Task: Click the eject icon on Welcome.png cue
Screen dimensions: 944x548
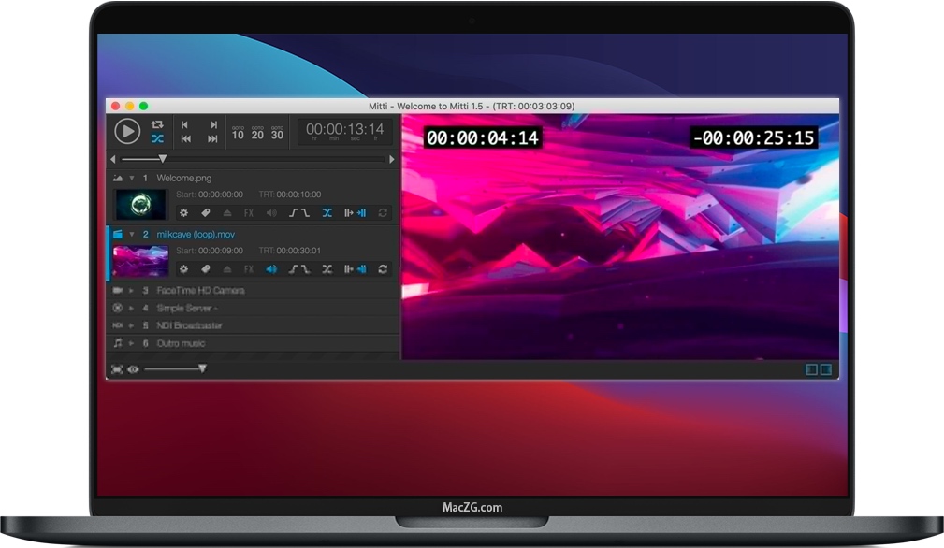Action: (x=227, y=213)
